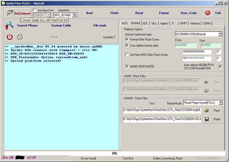This screenshot has width=229, height=162.
Task: Switch to the Infineon tab
Action: pos(195,23)
